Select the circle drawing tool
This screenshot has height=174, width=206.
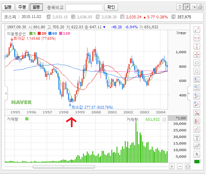[x=197, y=71]
